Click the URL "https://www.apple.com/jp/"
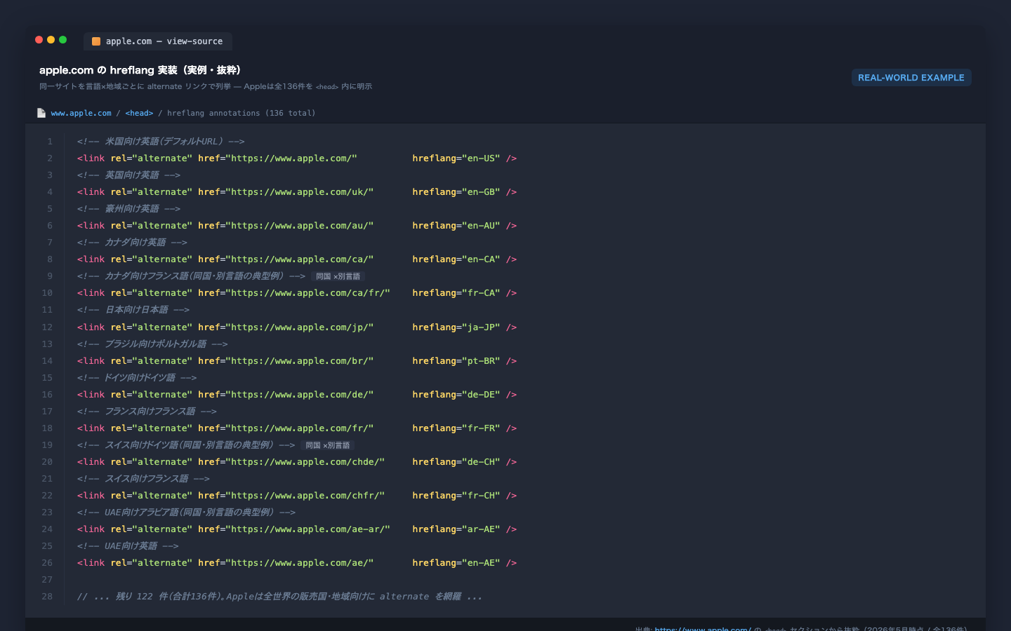Viewport: 1011px width, 631px height. (300, 327)
